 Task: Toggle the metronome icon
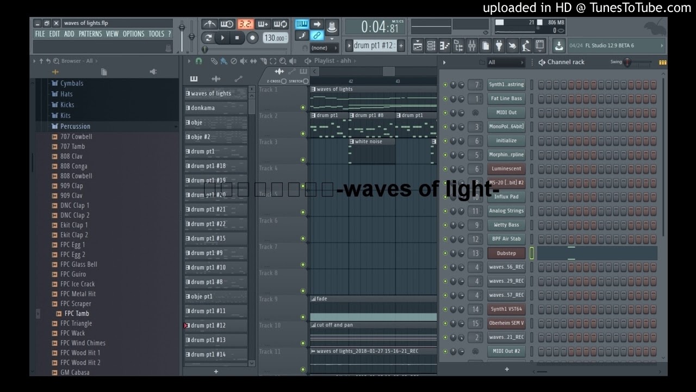point(209,24)
